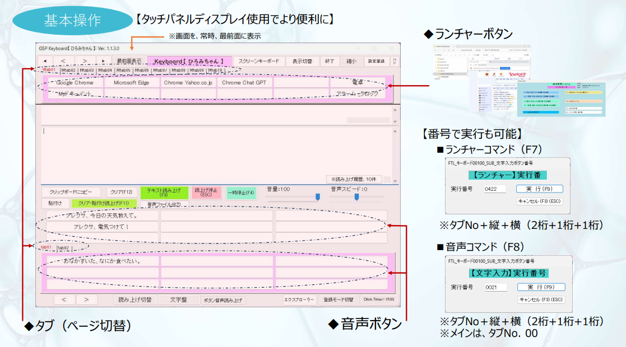The width and height of the screenshot is (626, 347).
Task: Open the スクリーンキーボード
Action: pos(259,61)
